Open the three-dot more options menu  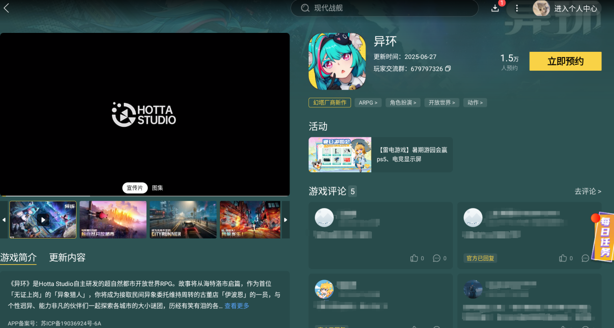[517, 8]
